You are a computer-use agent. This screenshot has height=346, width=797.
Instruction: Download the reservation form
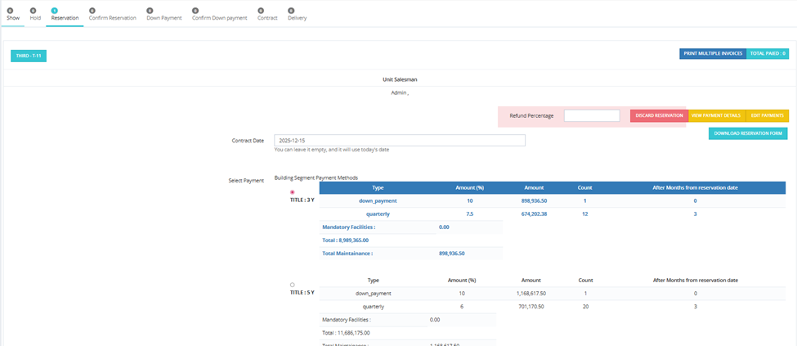tap(748, 133)
